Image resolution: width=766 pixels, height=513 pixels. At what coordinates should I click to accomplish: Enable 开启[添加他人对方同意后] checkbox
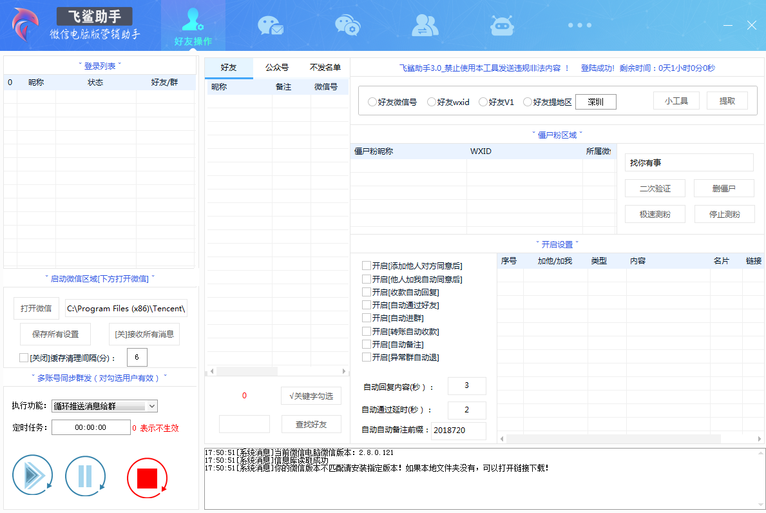click(367, 266)
